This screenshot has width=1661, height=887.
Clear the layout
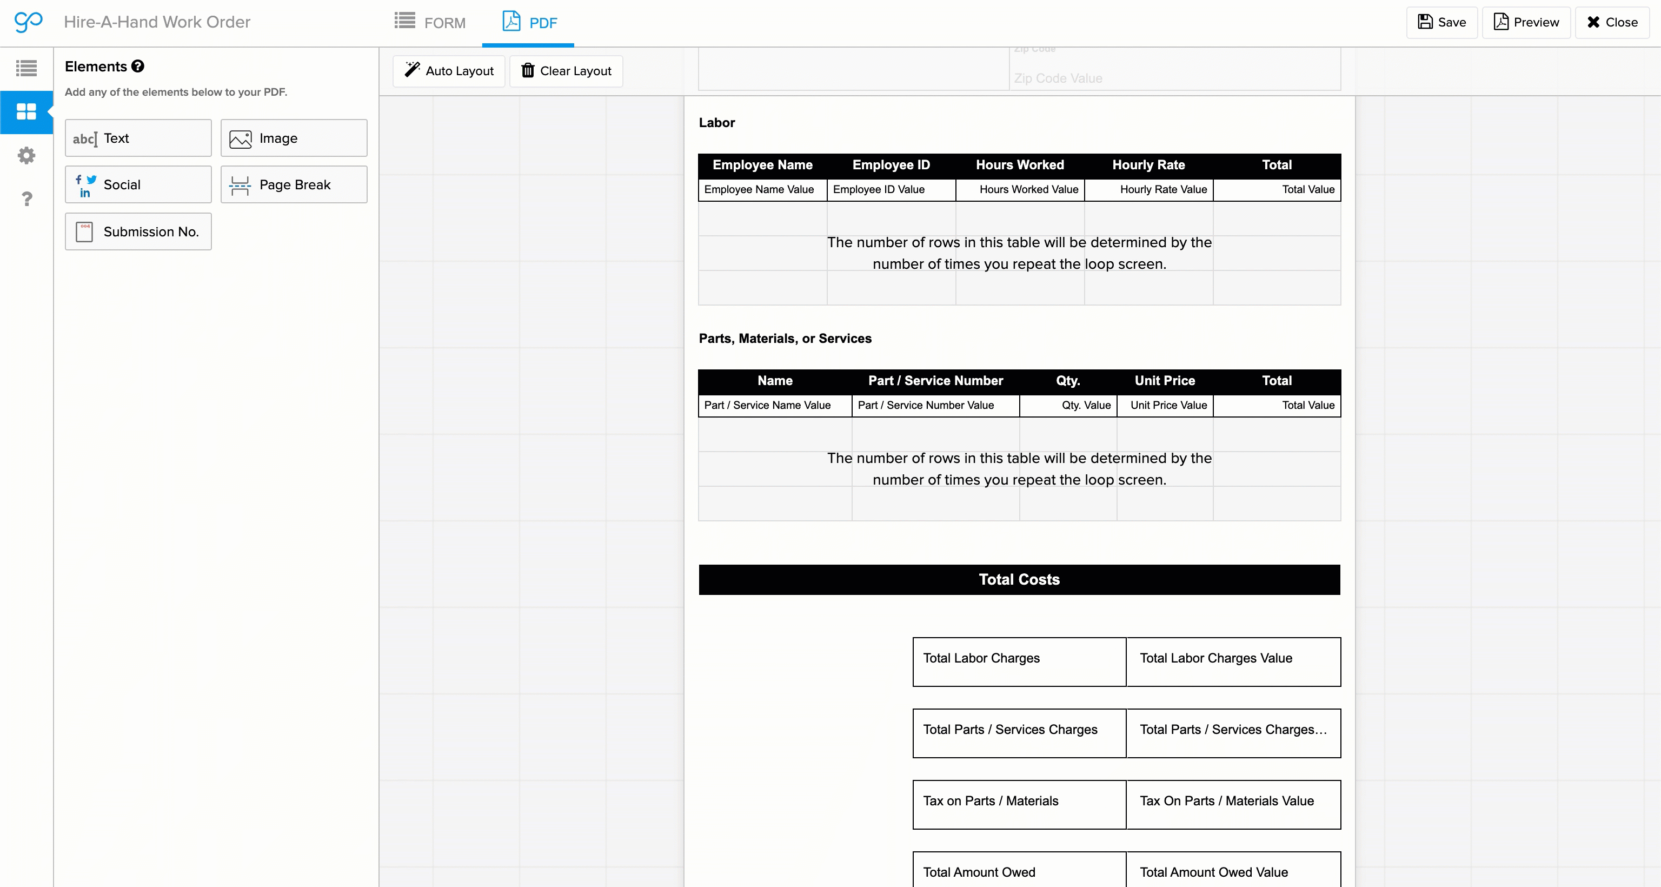[x=566, y=71]
